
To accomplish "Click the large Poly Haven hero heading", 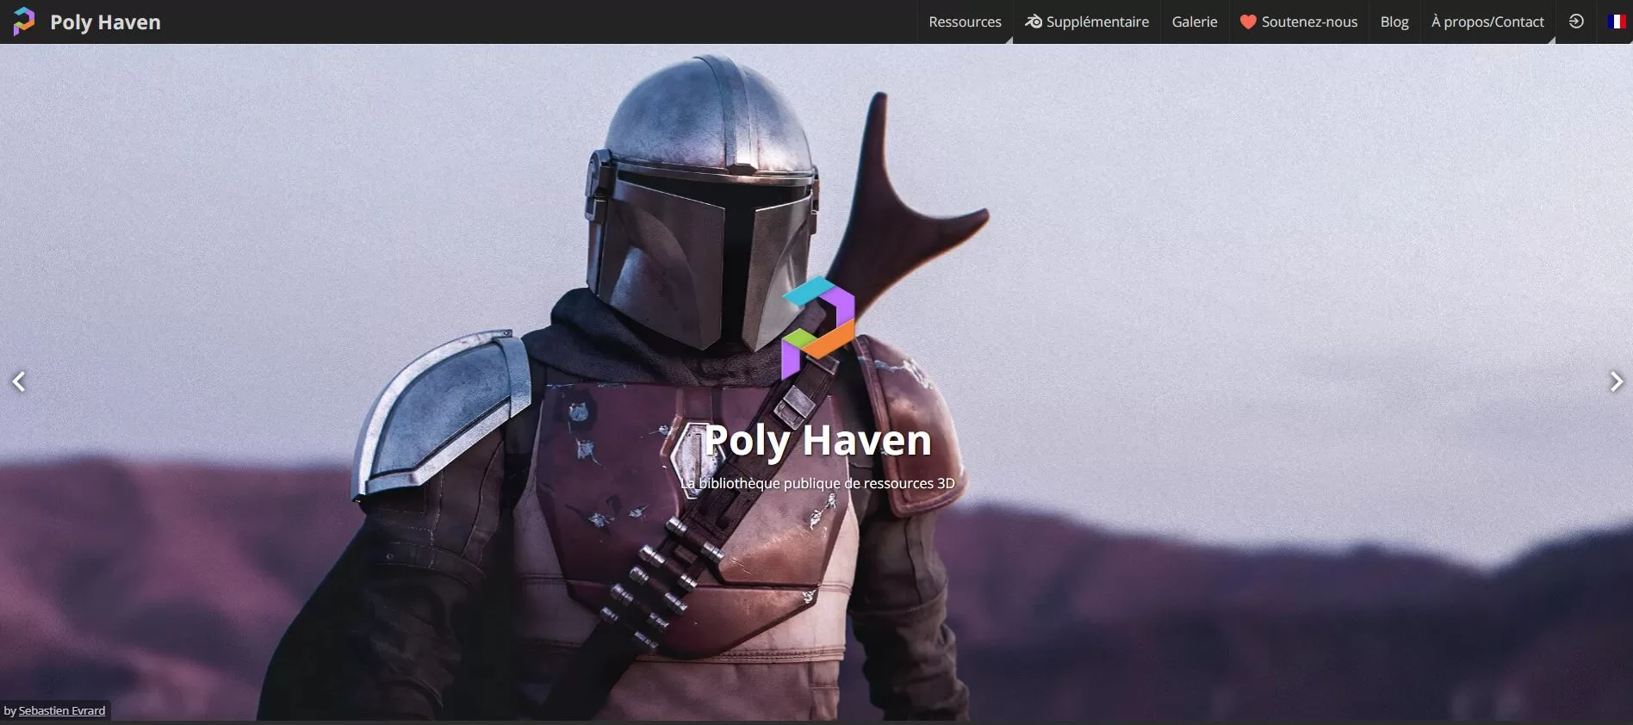I will point(817,440).
